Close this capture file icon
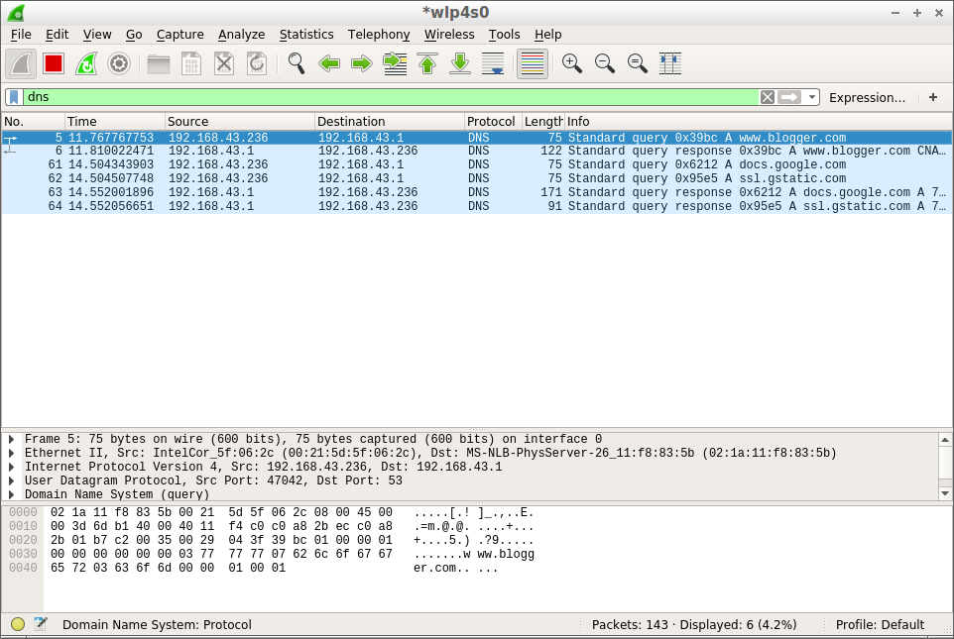 coord(224,63)
